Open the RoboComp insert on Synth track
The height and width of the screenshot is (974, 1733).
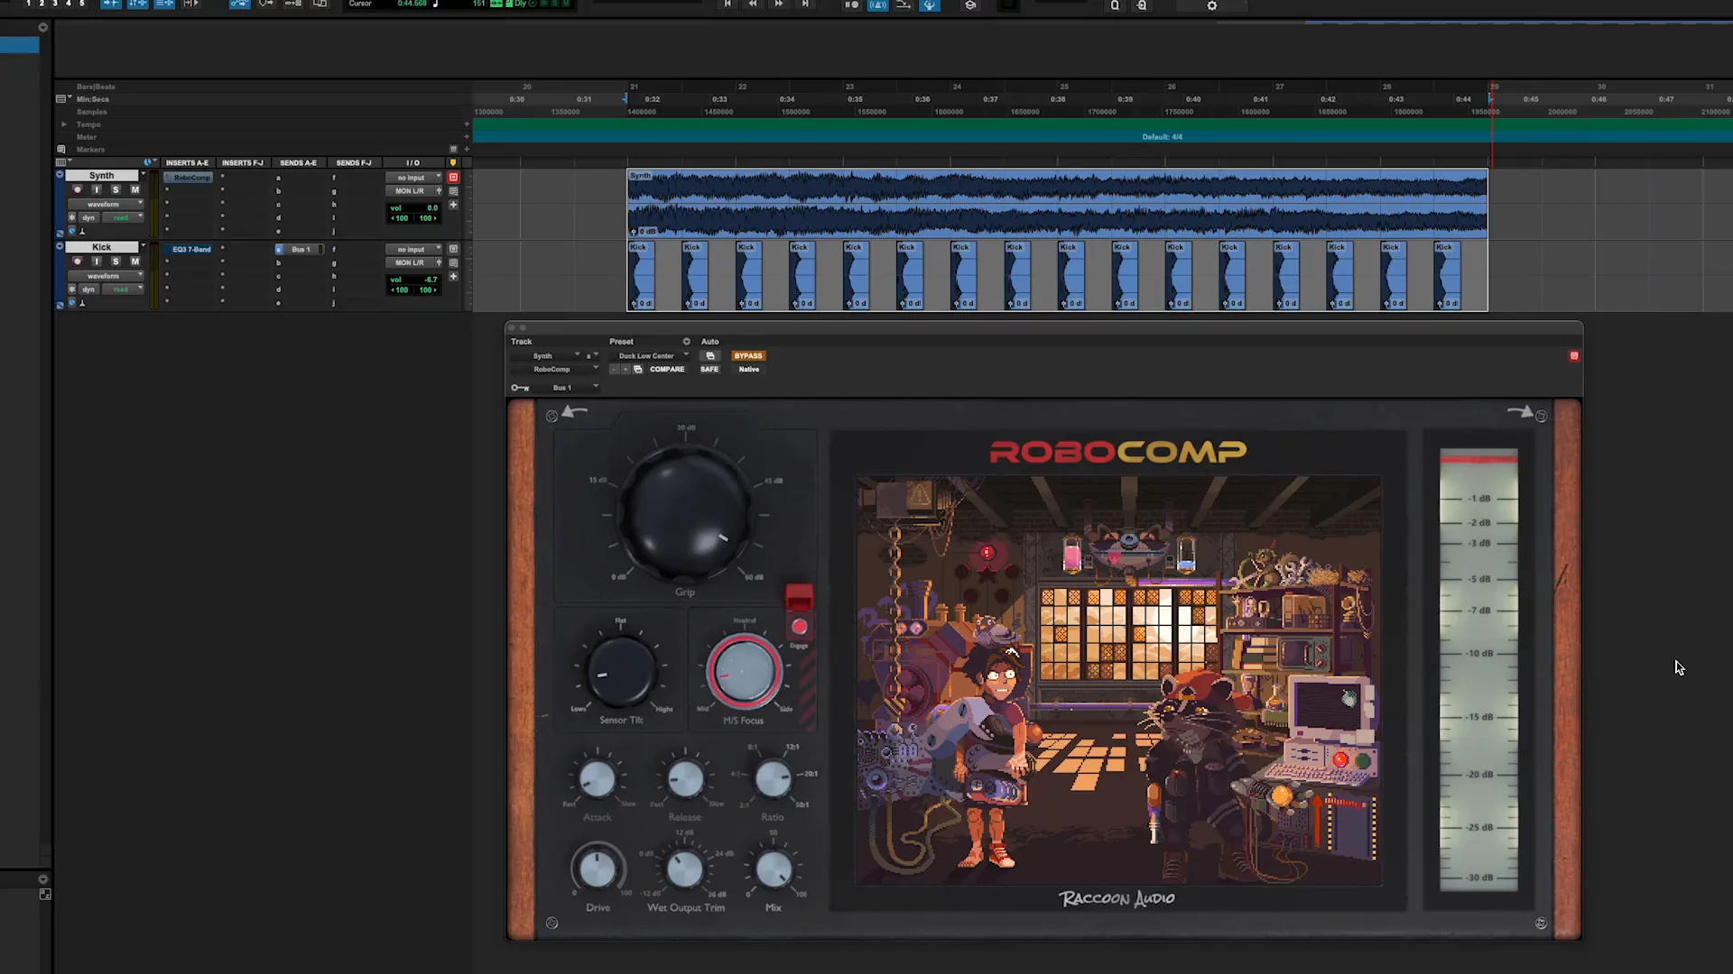coord(189,178)
